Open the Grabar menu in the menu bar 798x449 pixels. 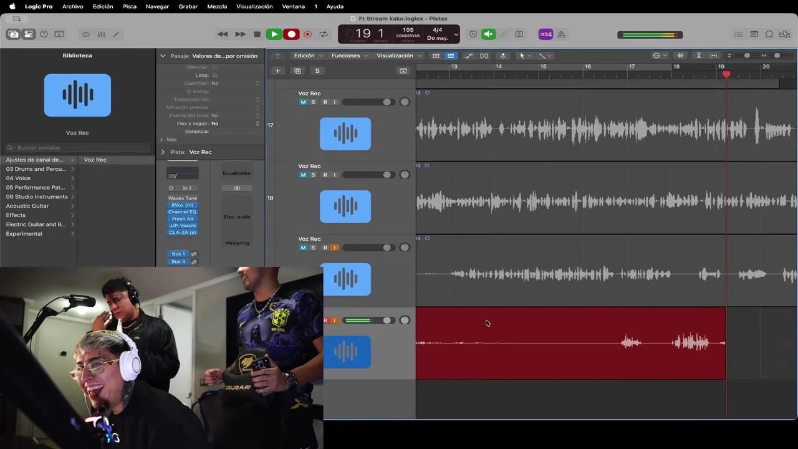(x=188, y=6)
